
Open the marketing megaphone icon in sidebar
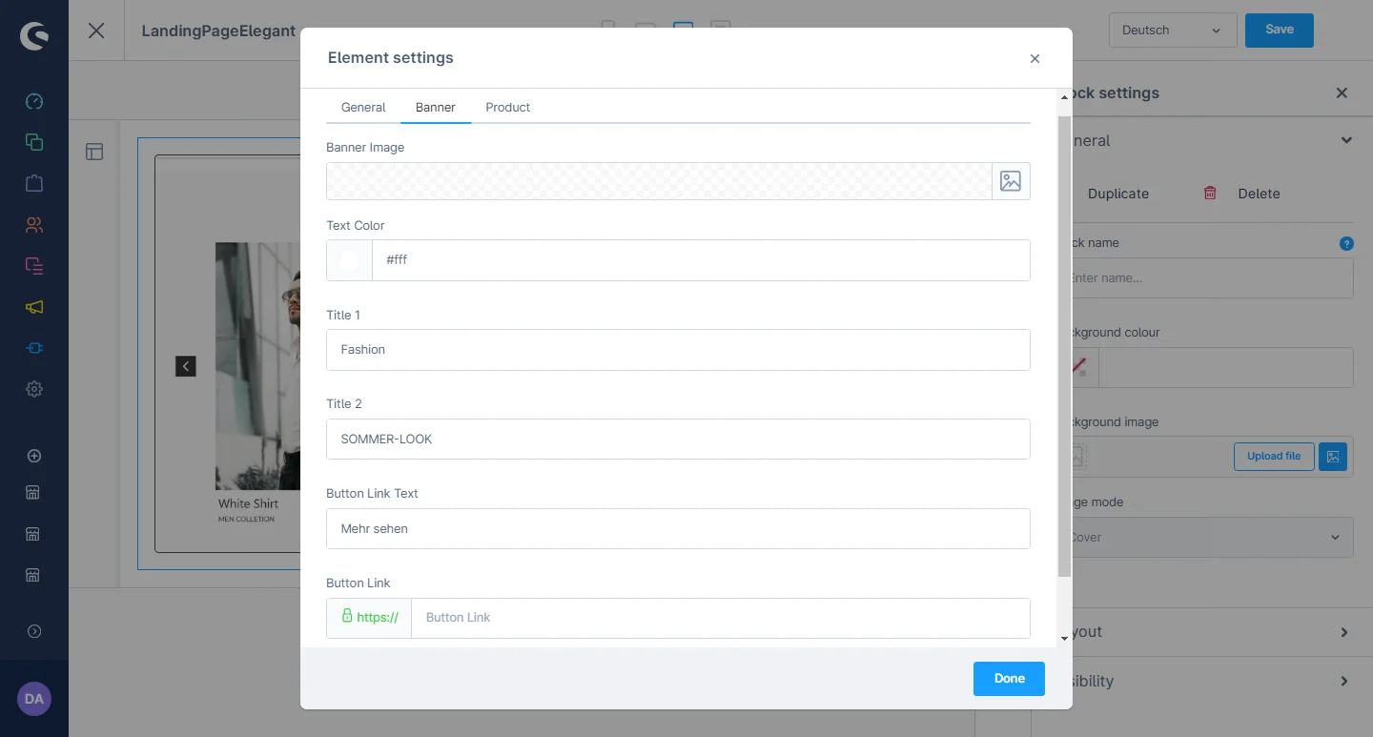[34, 307]
